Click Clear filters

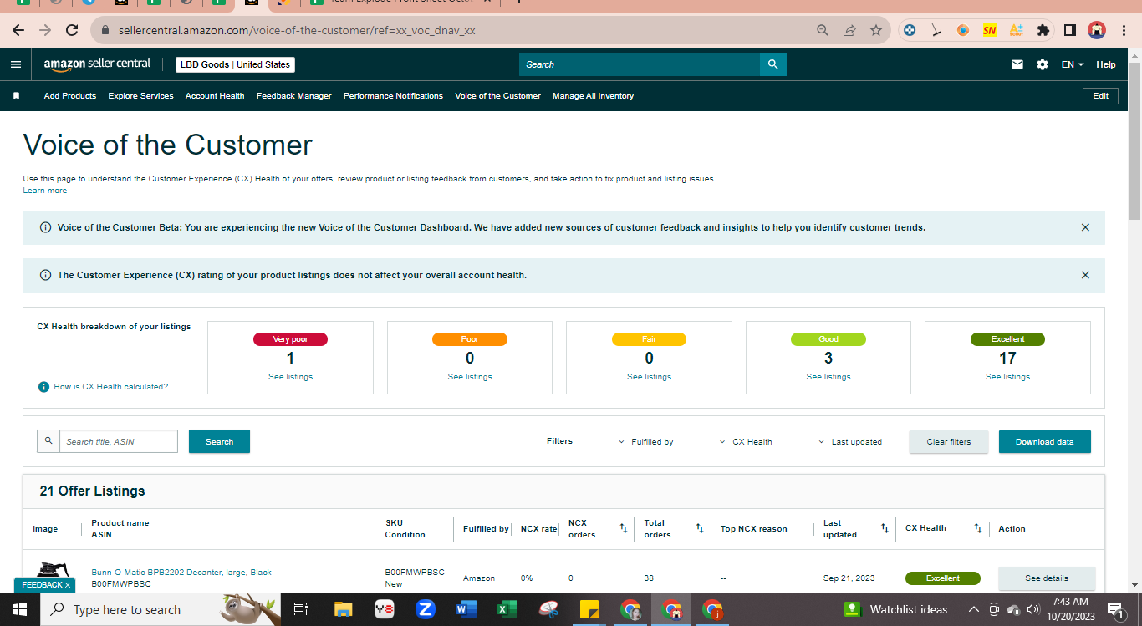(949, 442)
